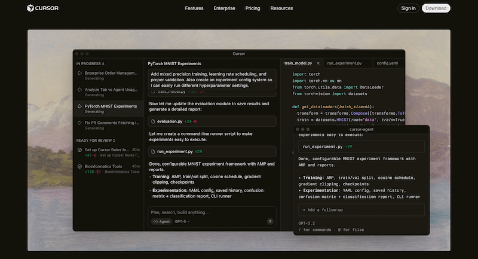
Task: Click the file icon next to evaluation.py
Action: point(153,121)
